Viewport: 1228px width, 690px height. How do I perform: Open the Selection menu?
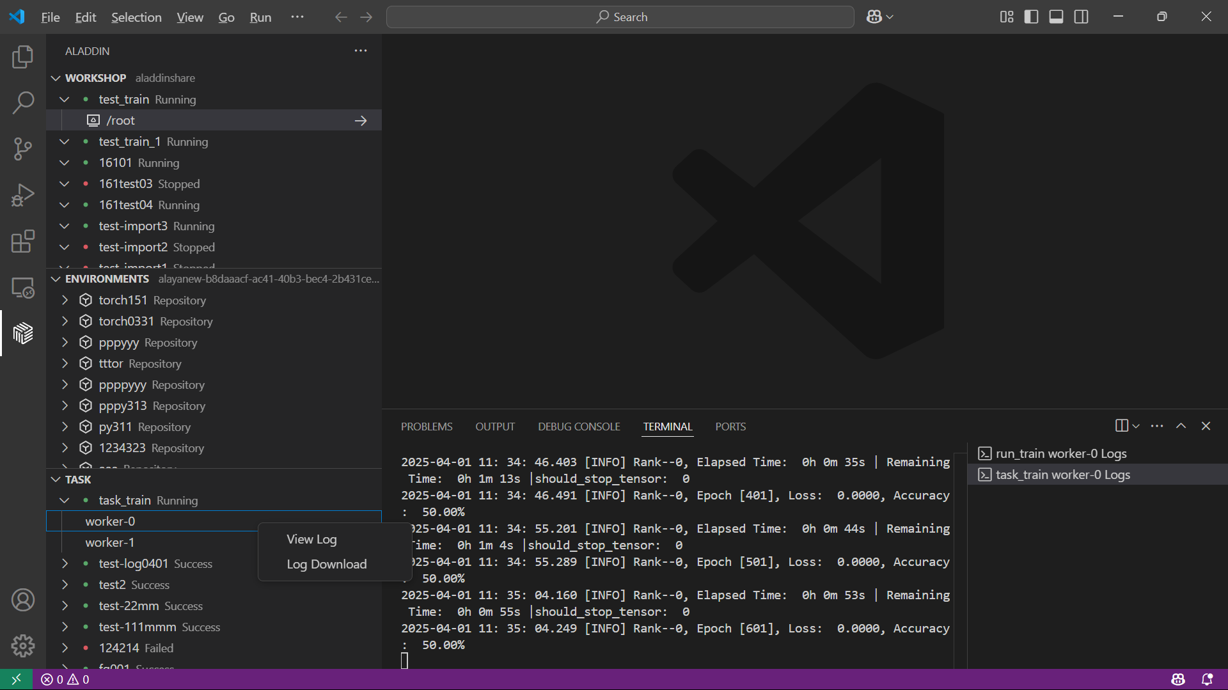click(x=136, y=17)
